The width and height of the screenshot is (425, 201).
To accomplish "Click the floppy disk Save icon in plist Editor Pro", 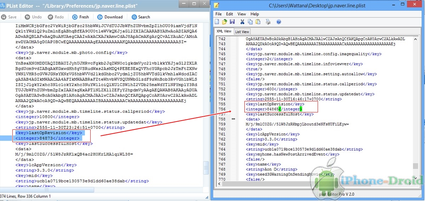I will (x=232, y=22).
